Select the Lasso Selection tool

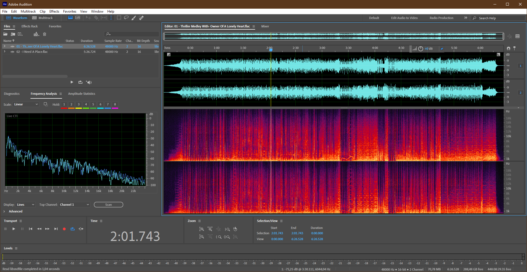click(126, 18)
